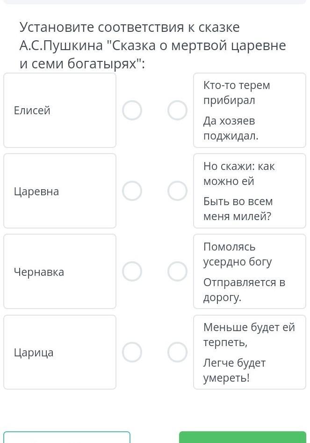Select the radio circle next to Царевна
Viewport: 310px width, 443px height.
[132, 191]
